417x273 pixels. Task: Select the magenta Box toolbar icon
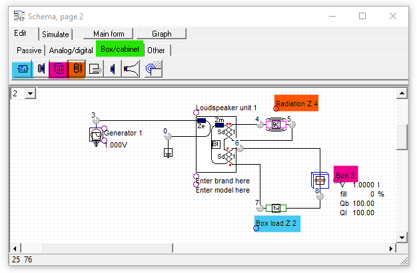[x=59, y=68]
